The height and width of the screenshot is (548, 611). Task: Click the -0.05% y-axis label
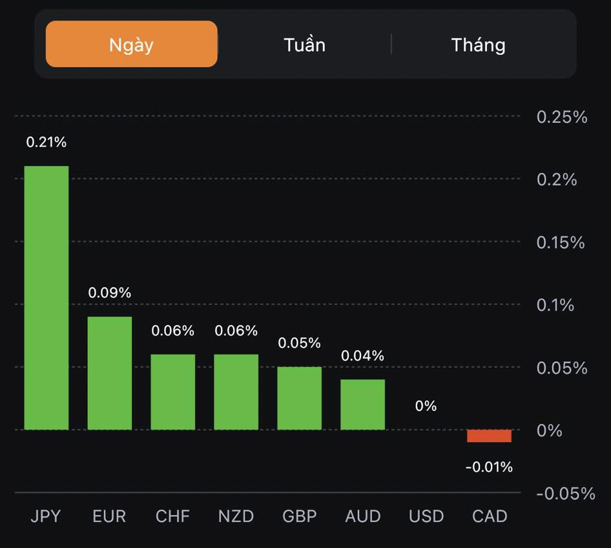click(565, 494)
